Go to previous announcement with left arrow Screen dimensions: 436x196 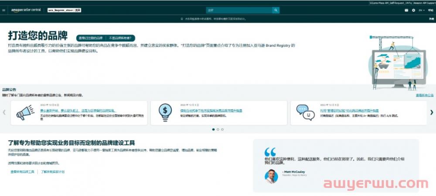pos(4,112)
